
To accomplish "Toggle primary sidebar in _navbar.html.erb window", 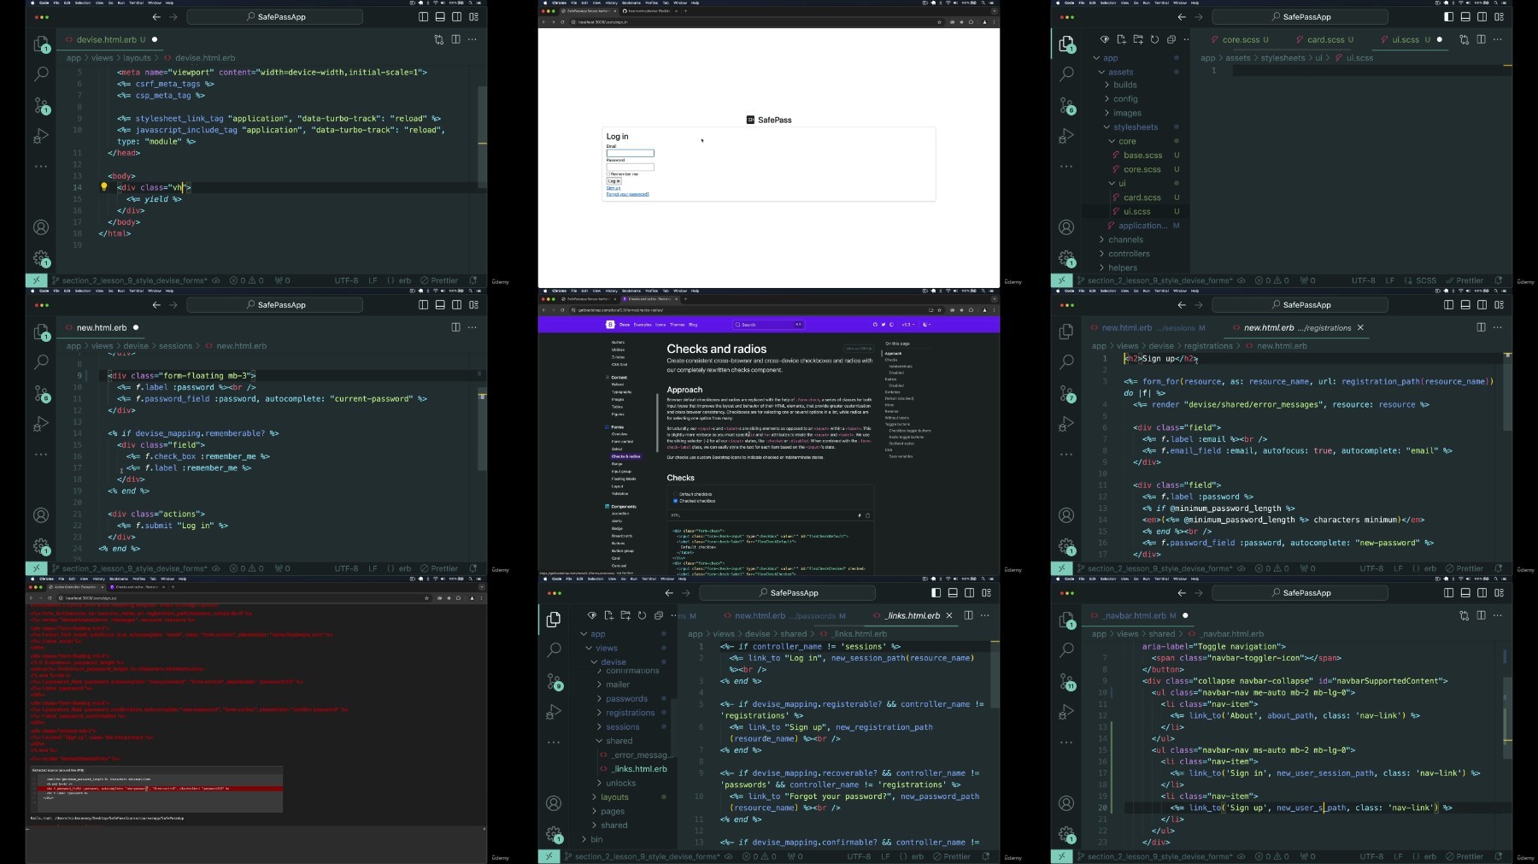I will click(x=1448, y=592).
